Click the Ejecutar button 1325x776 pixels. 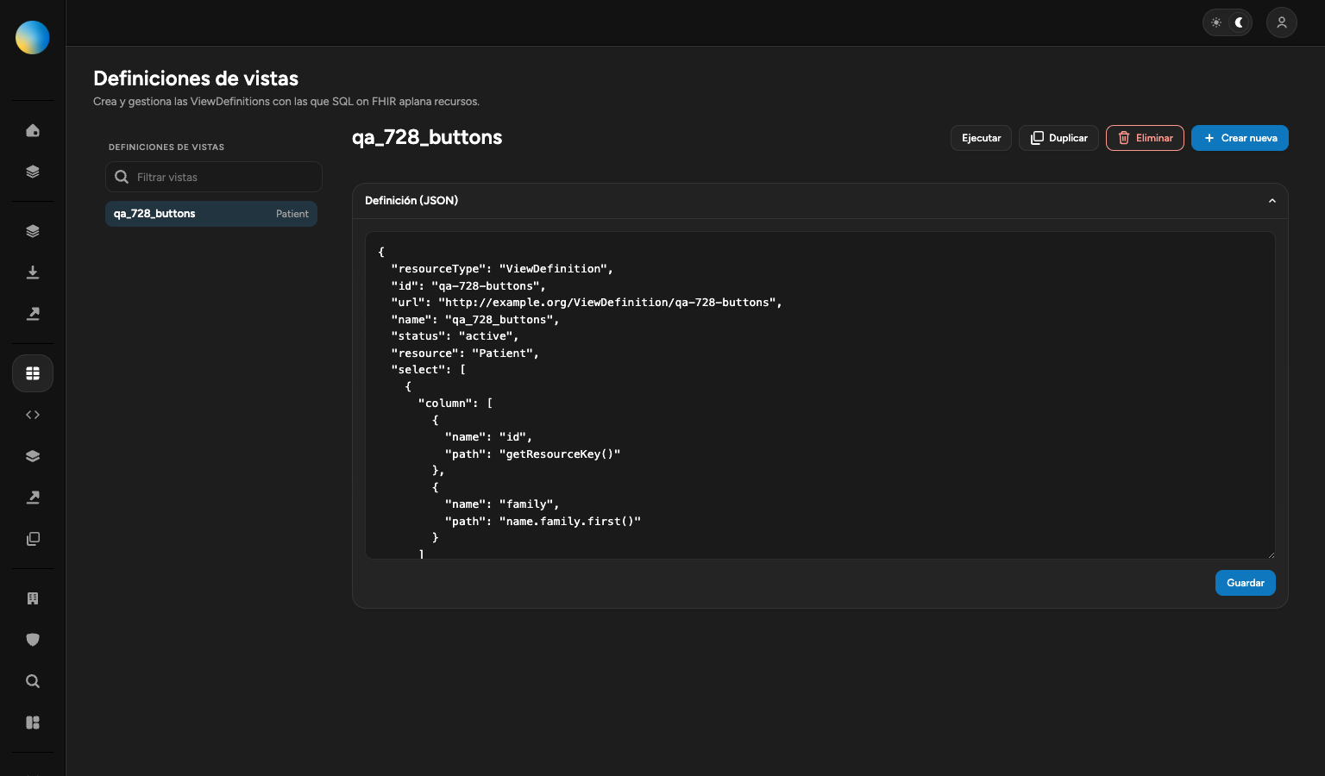coord(981,138)
